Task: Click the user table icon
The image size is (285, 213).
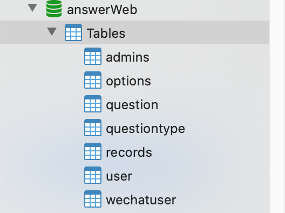Action: 93,175
